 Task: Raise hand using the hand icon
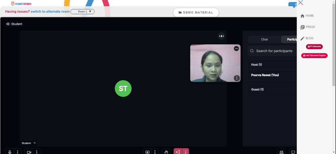click(166, 152)
